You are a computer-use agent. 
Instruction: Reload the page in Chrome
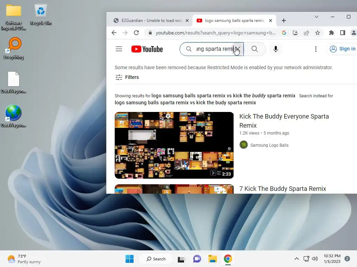136,33
